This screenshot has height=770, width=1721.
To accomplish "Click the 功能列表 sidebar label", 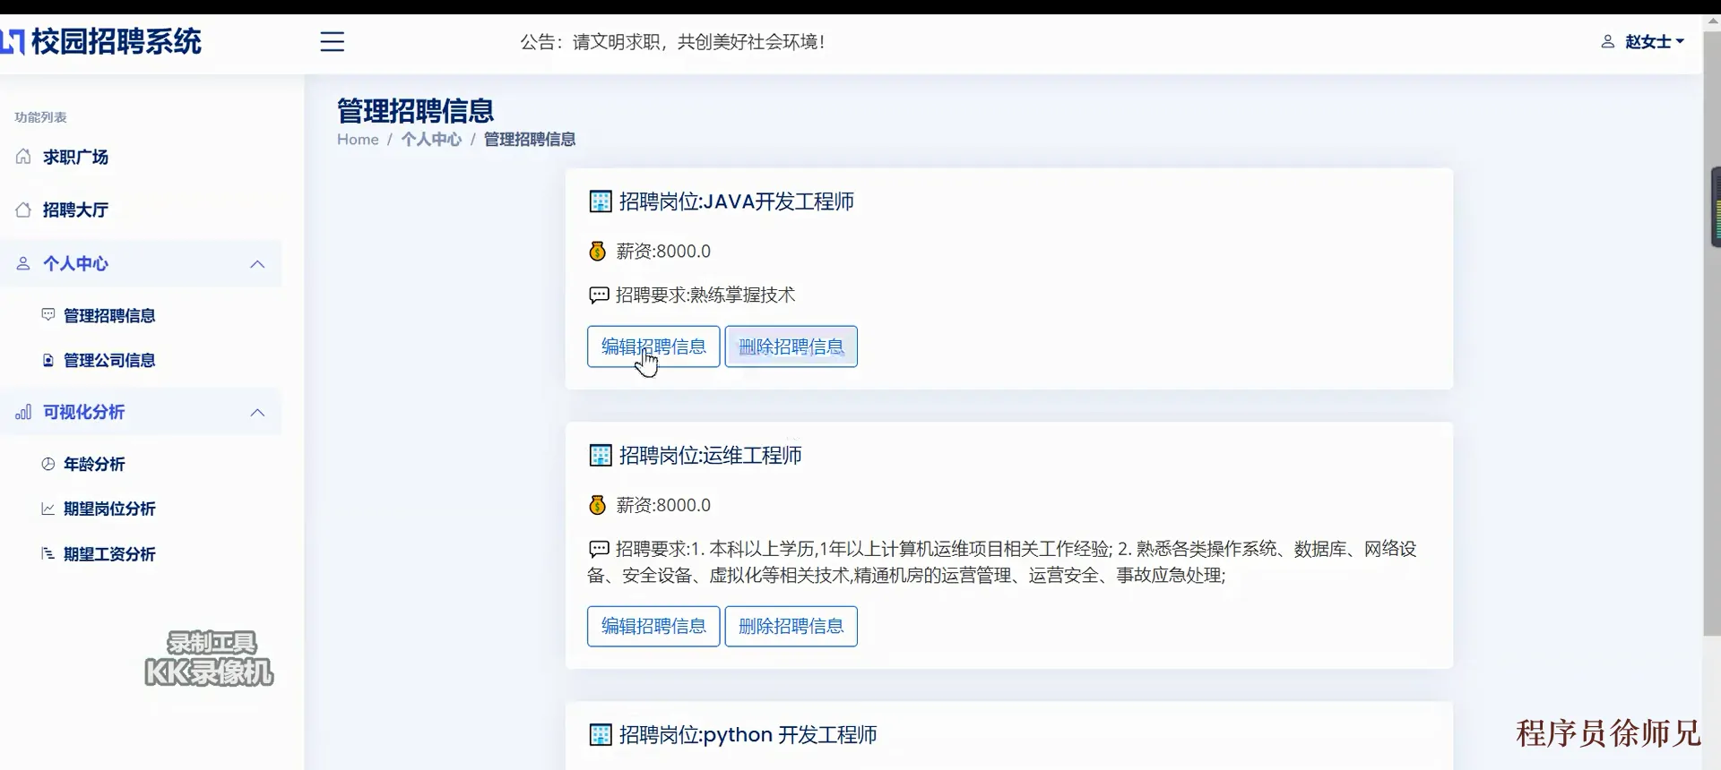I will click(40, 117).
